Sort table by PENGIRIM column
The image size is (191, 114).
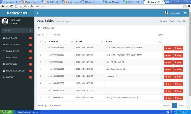click(x=61, y=42)
